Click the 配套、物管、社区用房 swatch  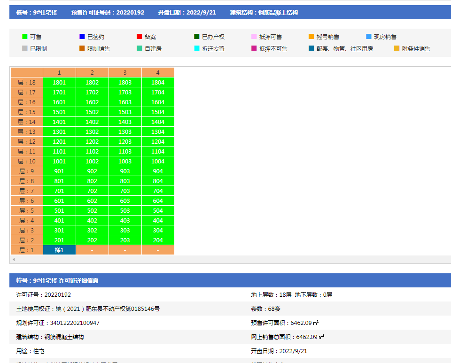tap(311, 48)
